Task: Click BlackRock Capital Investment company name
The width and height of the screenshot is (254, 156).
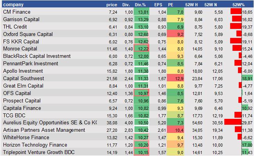Action: pyautogui.click(x=37, y=56)
